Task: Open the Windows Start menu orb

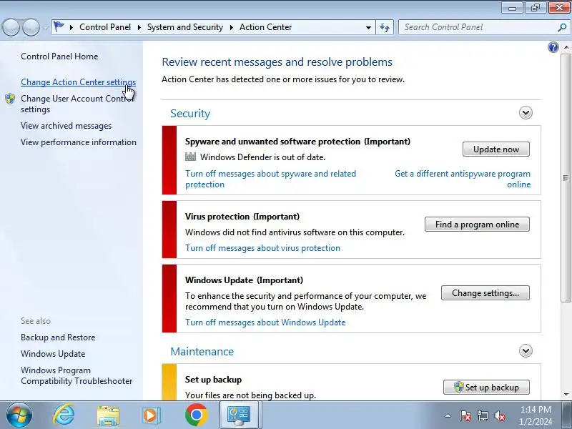Action: pos(19,415)
